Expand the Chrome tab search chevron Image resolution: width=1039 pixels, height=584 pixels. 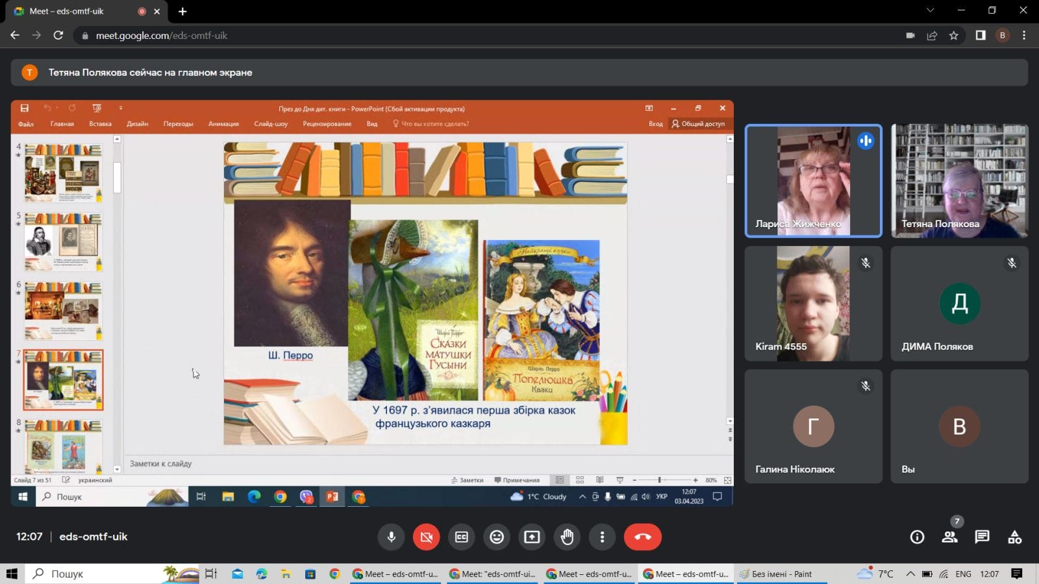tap(930, 10)
